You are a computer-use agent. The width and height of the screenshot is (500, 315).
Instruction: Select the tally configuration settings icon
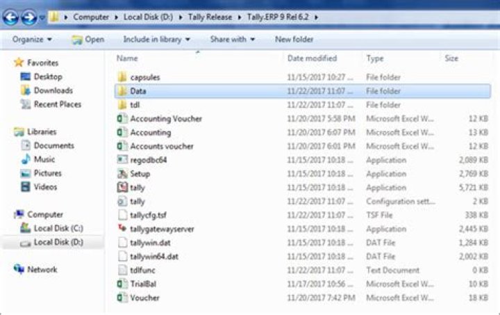(122, 201)
